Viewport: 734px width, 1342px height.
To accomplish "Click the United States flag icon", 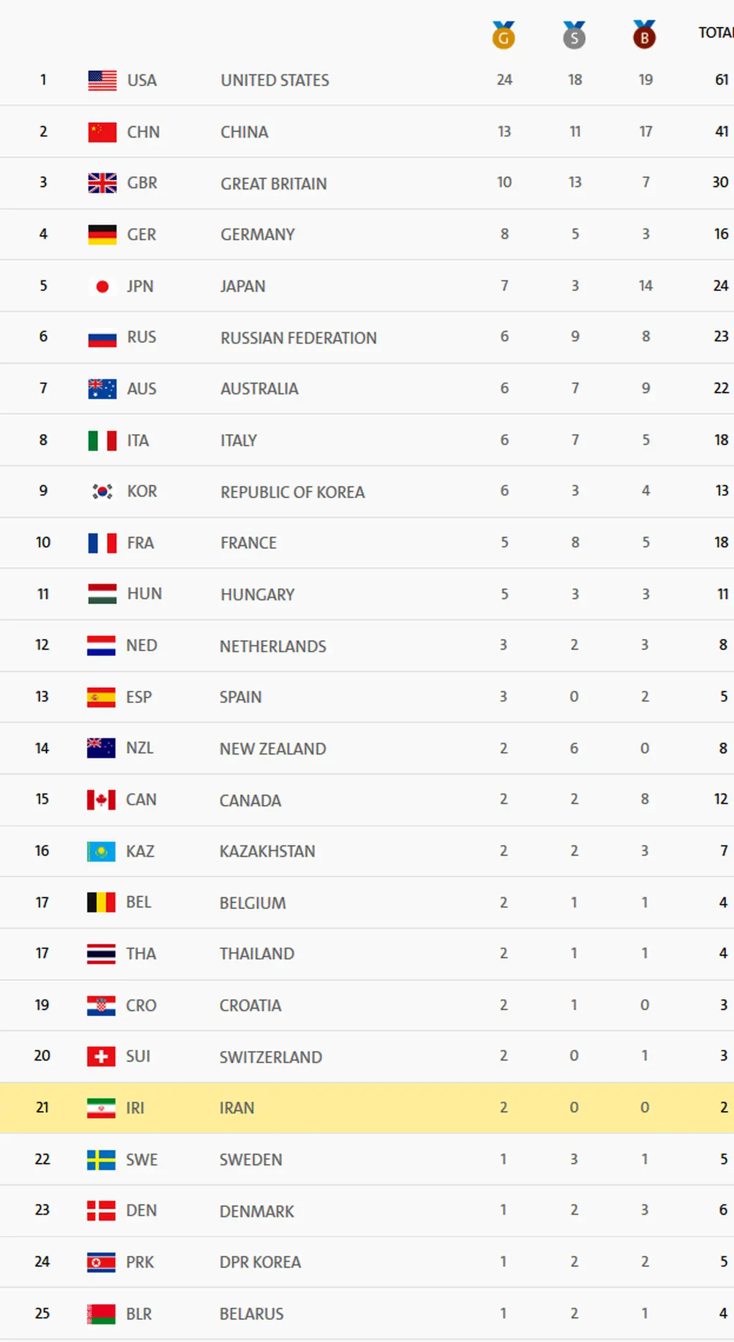I will click(x=102, y=80).
